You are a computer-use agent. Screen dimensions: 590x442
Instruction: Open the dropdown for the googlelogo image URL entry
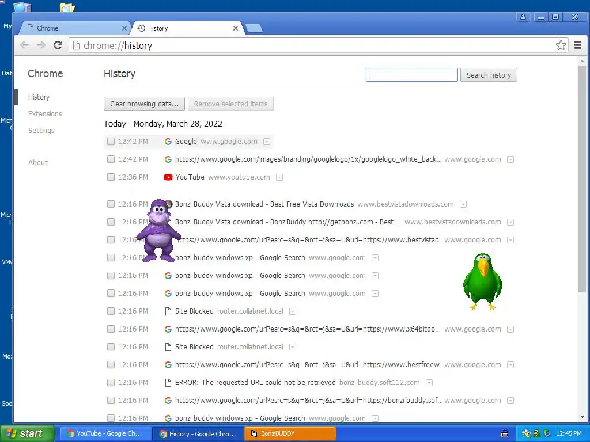tap(510, 159)
